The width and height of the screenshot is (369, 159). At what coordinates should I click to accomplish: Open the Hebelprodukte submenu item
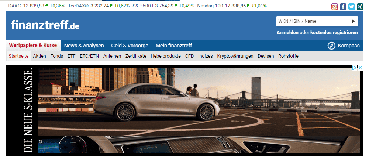point(166,56)
